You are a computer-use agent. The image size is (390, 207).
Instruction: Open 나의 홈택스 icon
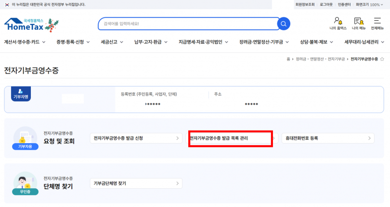(338, 24)
